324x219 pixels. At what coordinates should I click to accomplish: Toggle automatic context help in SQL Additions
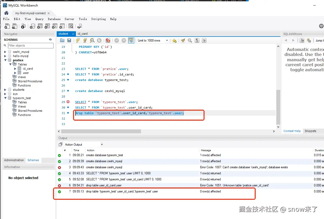(309, 40)
